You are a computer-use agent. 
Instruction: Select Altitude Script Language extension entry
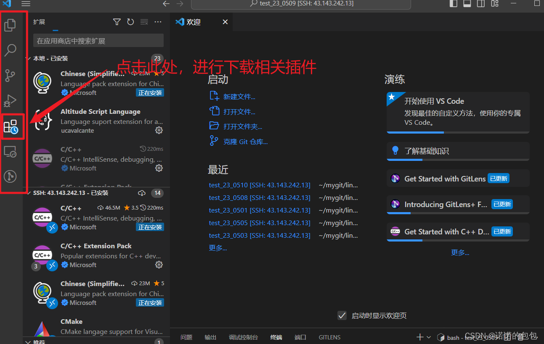(x=97, y=121)
